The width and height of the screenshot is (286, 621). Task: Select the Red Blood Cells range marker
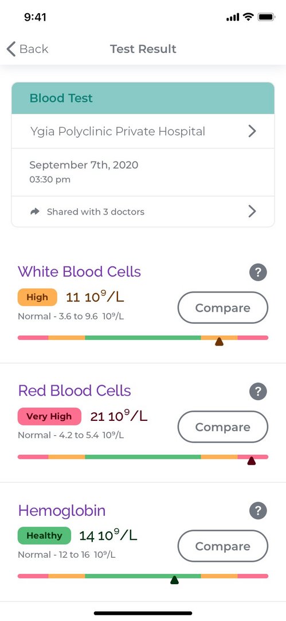(251, 461)
